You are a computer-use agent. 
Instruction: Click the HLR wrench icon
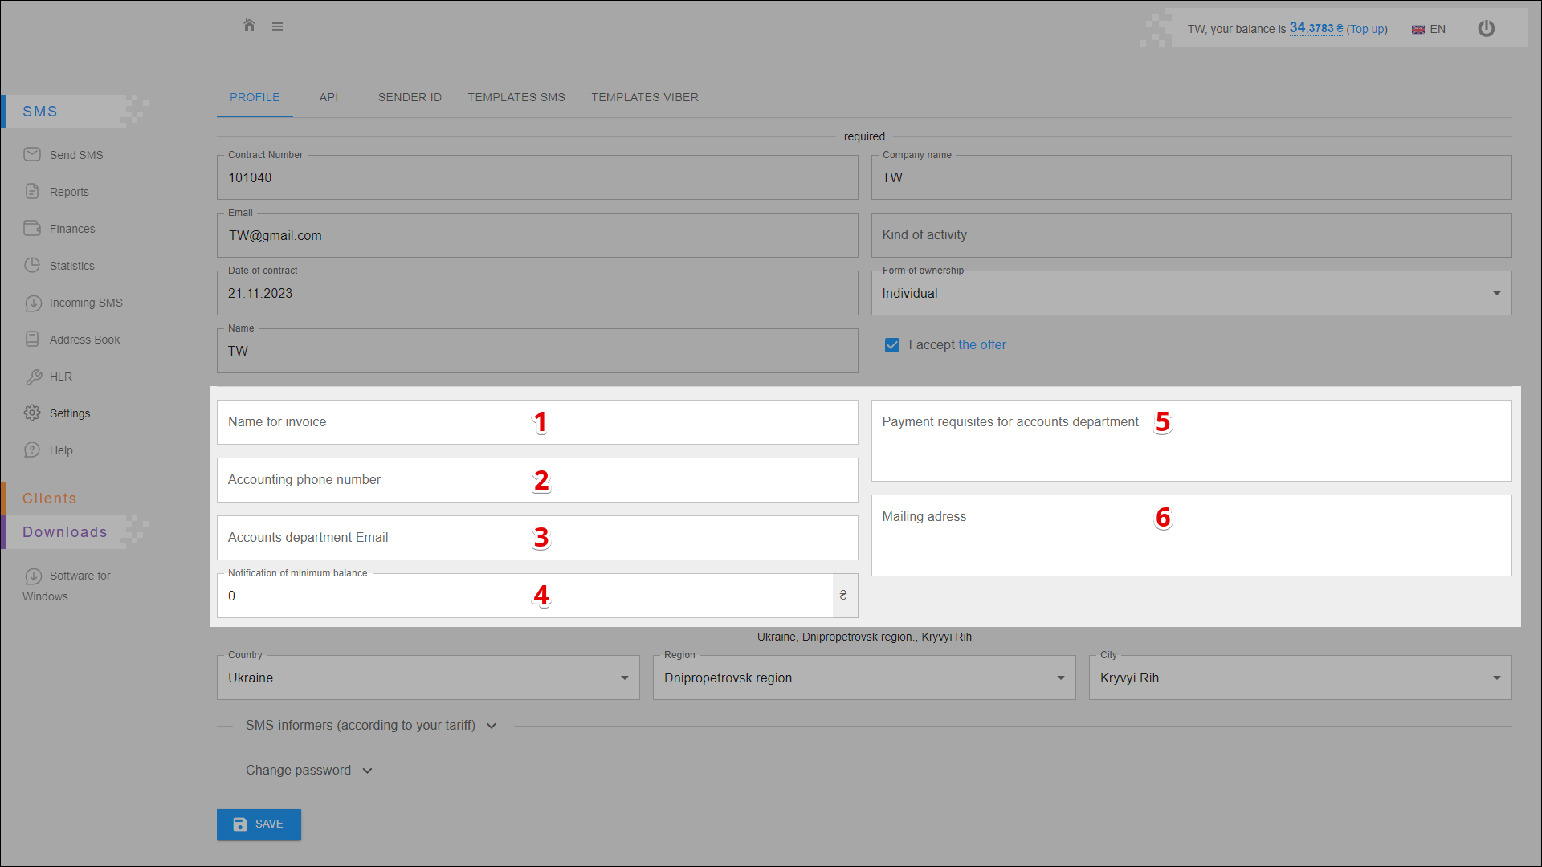point(33,376)
